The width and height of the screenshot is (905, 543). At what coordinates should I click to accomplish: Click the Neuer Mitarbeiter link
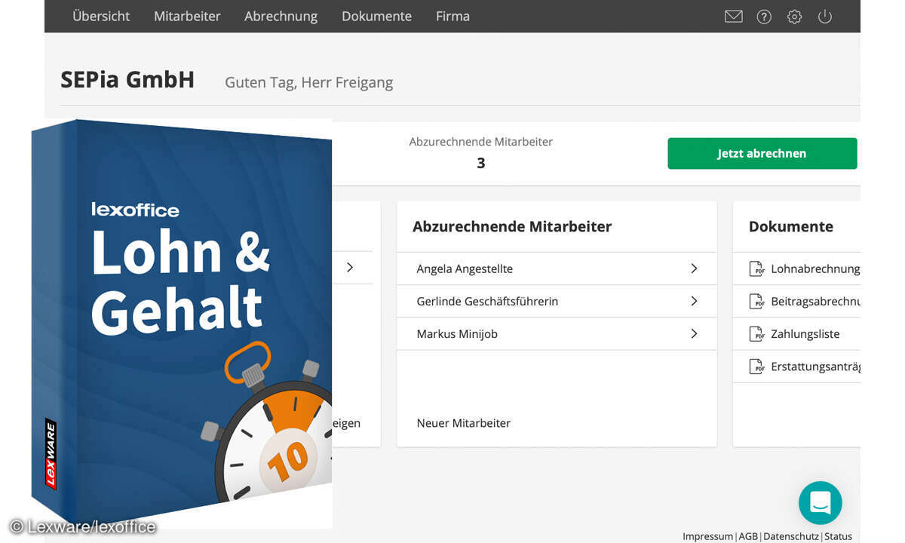[464, 423]
